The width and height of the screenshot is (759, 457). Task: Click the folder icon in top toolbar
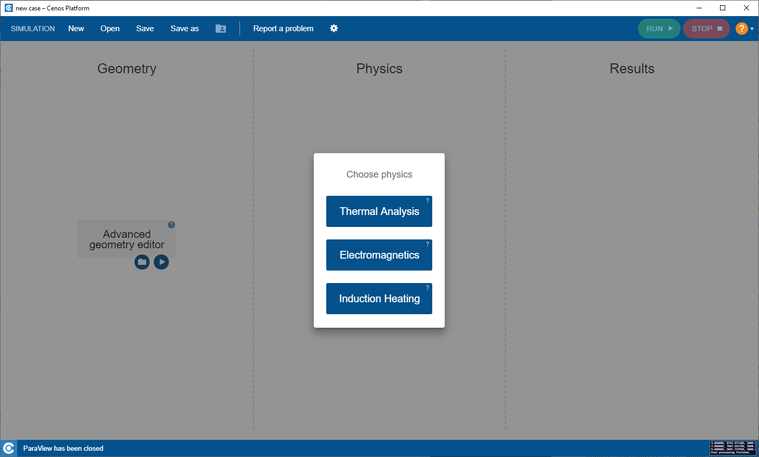[221, 29]
